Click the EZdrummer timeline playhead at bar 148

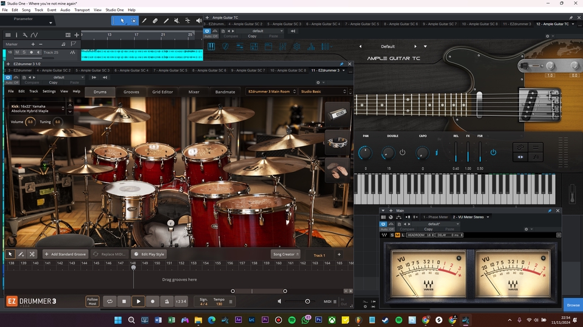(134, 267)
